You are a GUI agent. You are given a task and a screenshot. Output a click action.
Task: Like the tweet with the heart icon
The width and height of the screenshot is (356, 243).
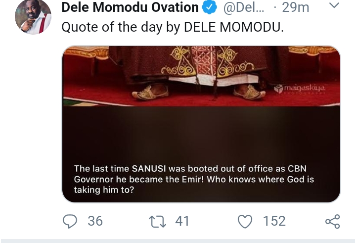pos(245,221)
